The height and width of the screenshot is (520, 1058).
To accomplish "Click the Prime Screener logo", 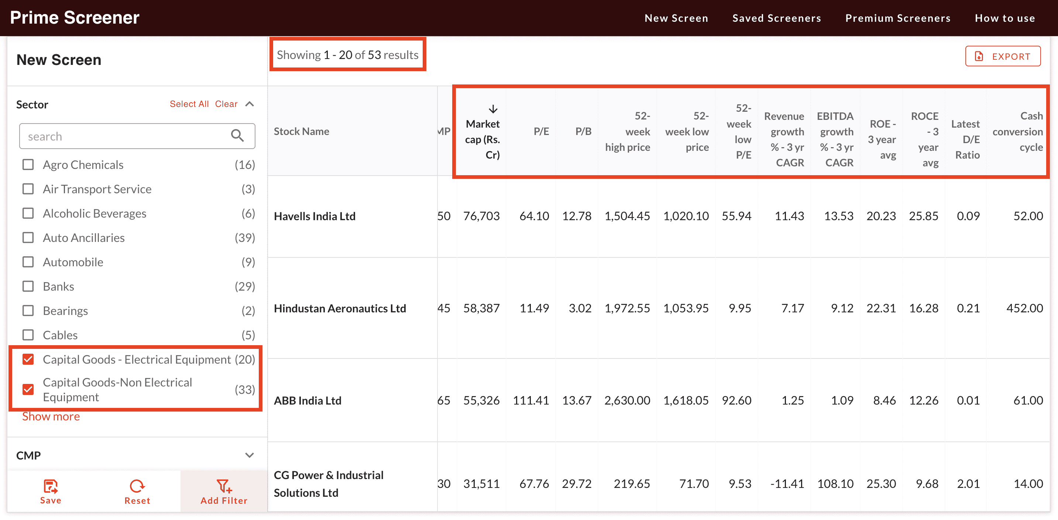I will click(75, 18).
